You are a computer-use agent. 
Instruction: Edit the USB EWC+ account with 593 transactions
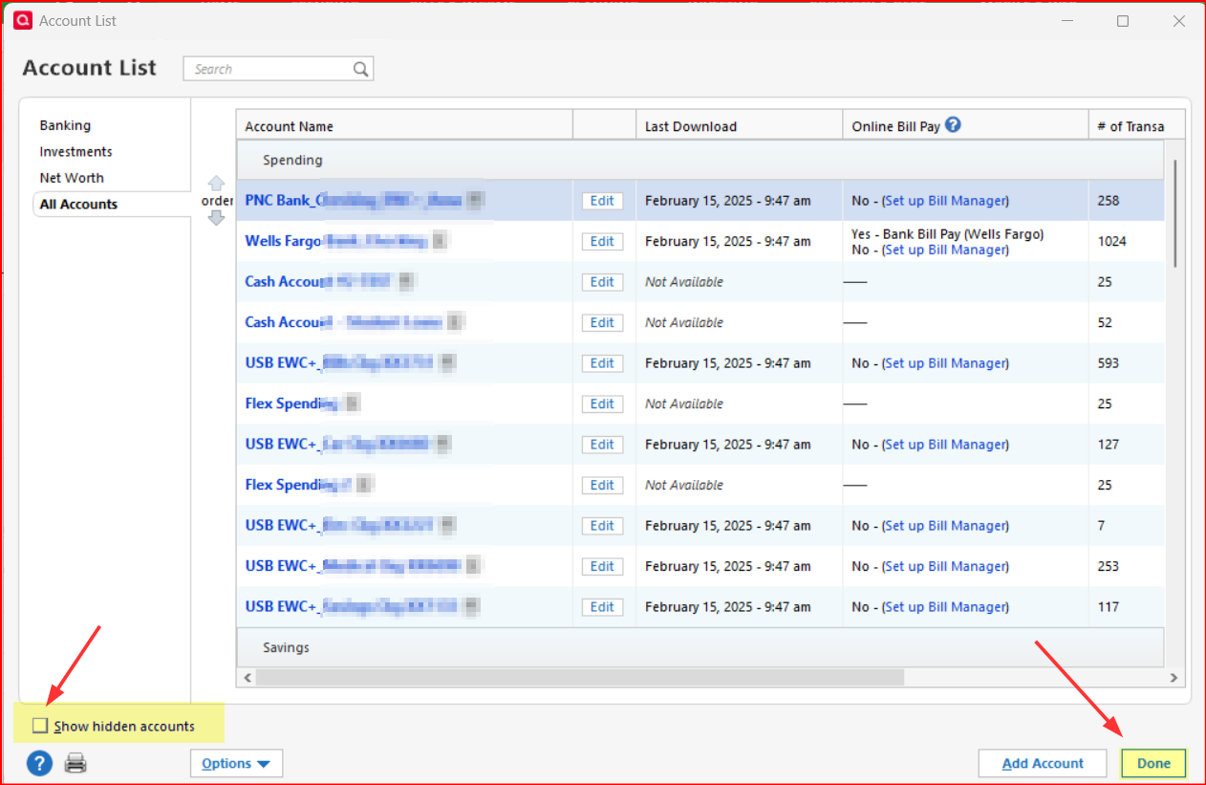602,363
